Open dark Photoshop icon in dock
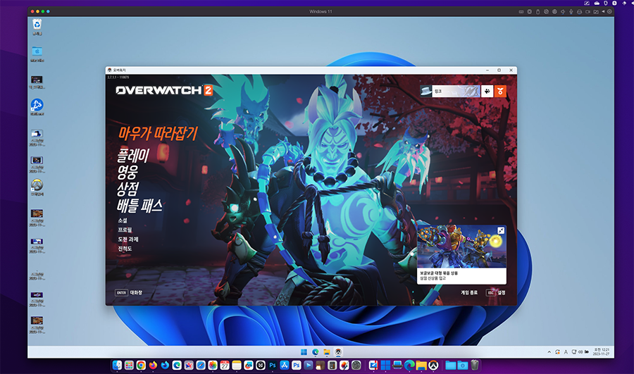The width and height of the screenshot is (634, 374). click(273, 366)
